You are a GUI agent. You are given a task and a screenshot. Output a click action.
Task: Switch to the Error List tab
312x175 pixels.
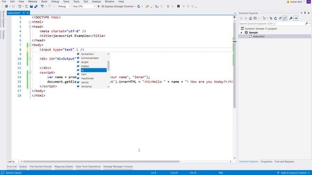point(12,167)
